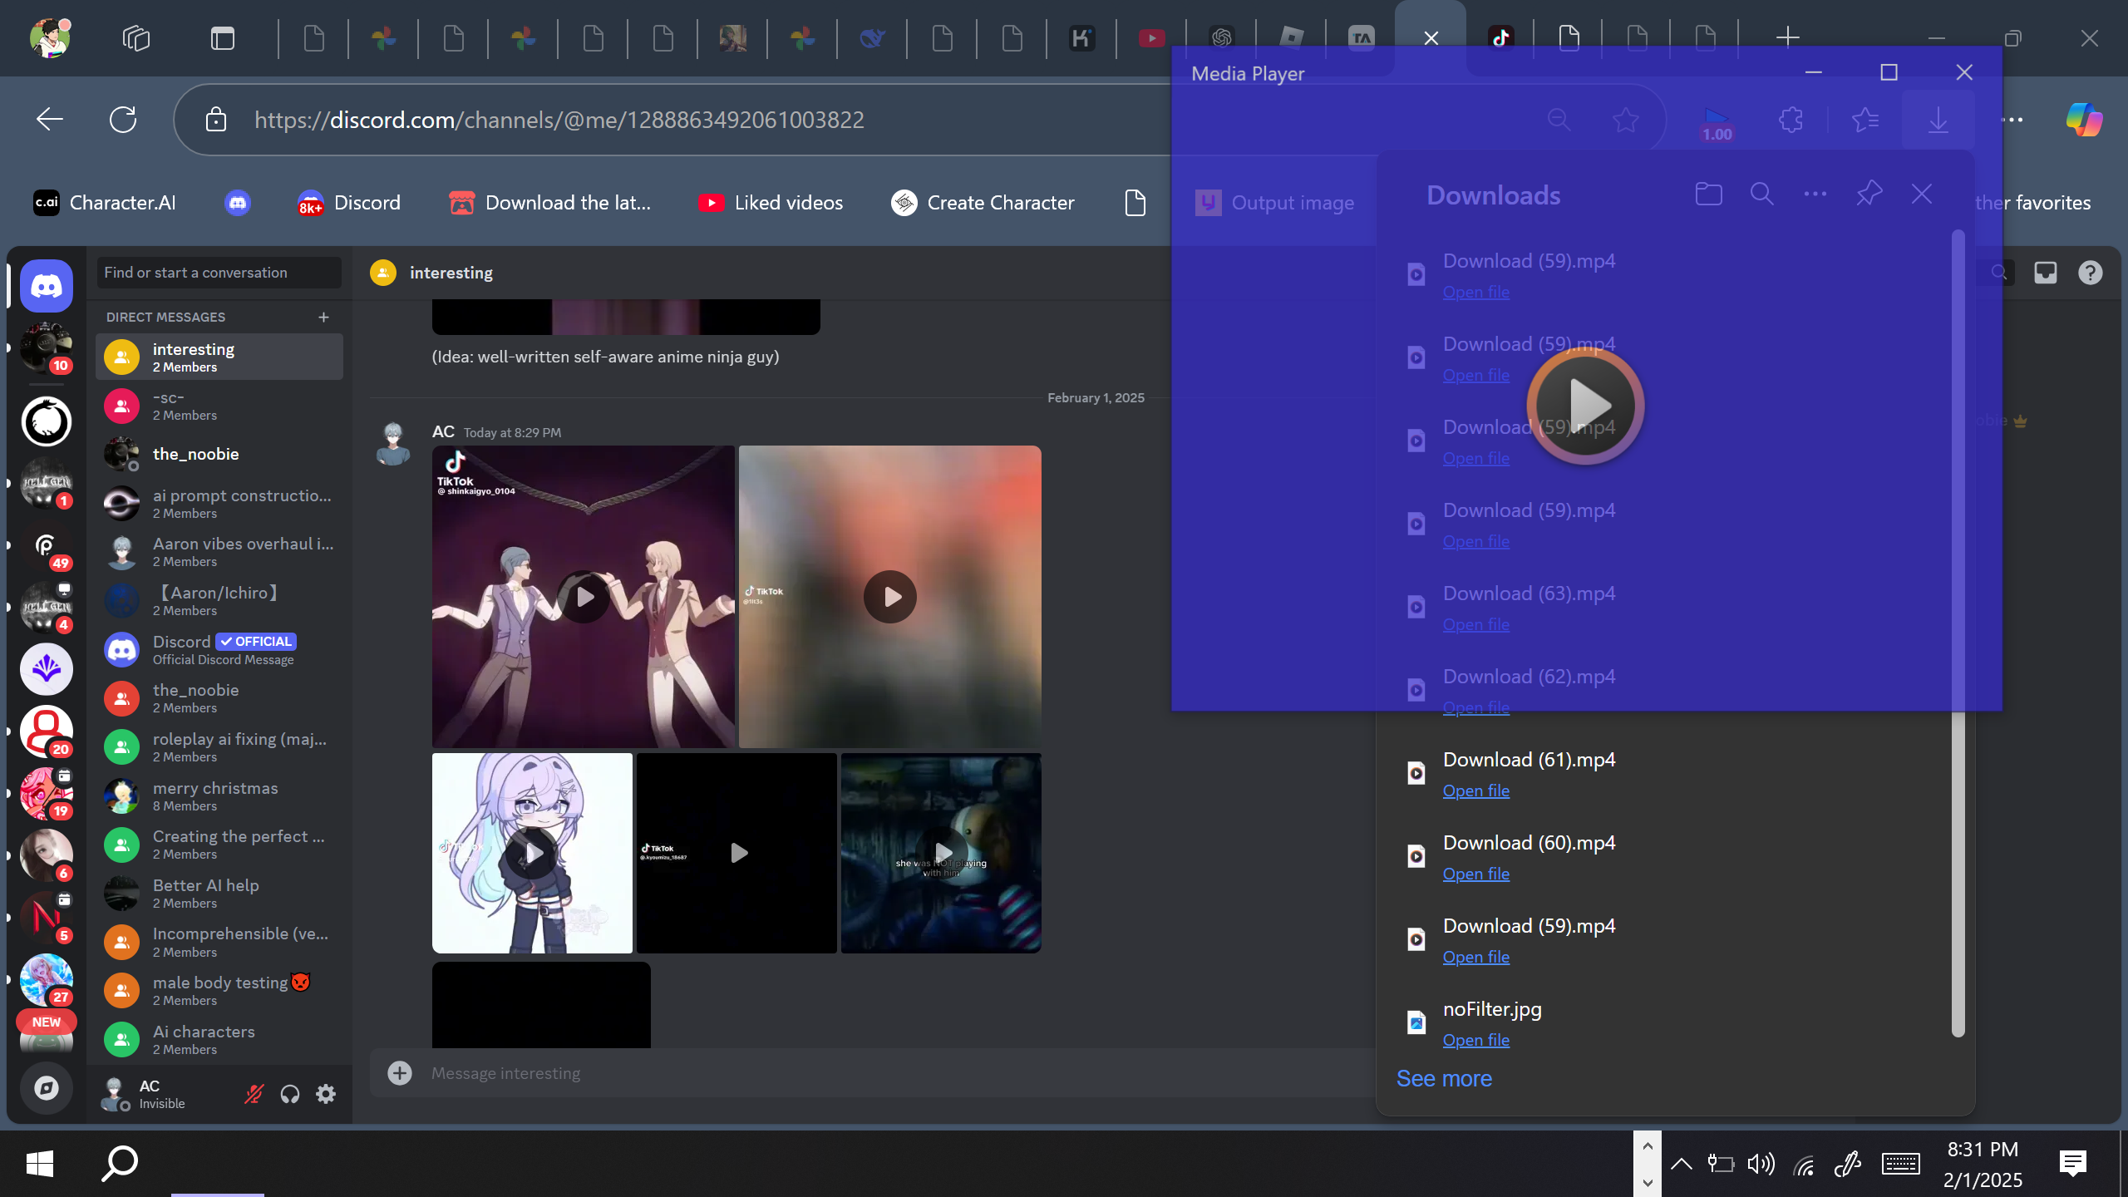The image size is (2128, 1197).
Task: Open Discord user settings gear
Action: coord(326,1094)
